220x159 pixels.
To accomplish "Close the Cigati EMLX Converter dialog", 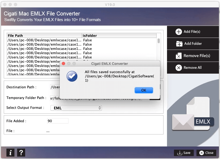I will coord(63,64).
